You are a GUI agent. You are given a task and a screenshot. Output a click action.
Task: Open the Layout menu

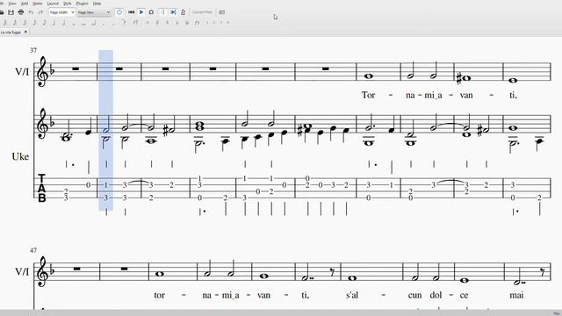tap(53, 4)
